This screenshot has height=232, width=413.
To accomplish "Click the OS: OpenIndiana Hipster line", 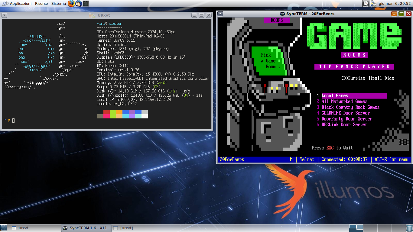I will 136,32.
